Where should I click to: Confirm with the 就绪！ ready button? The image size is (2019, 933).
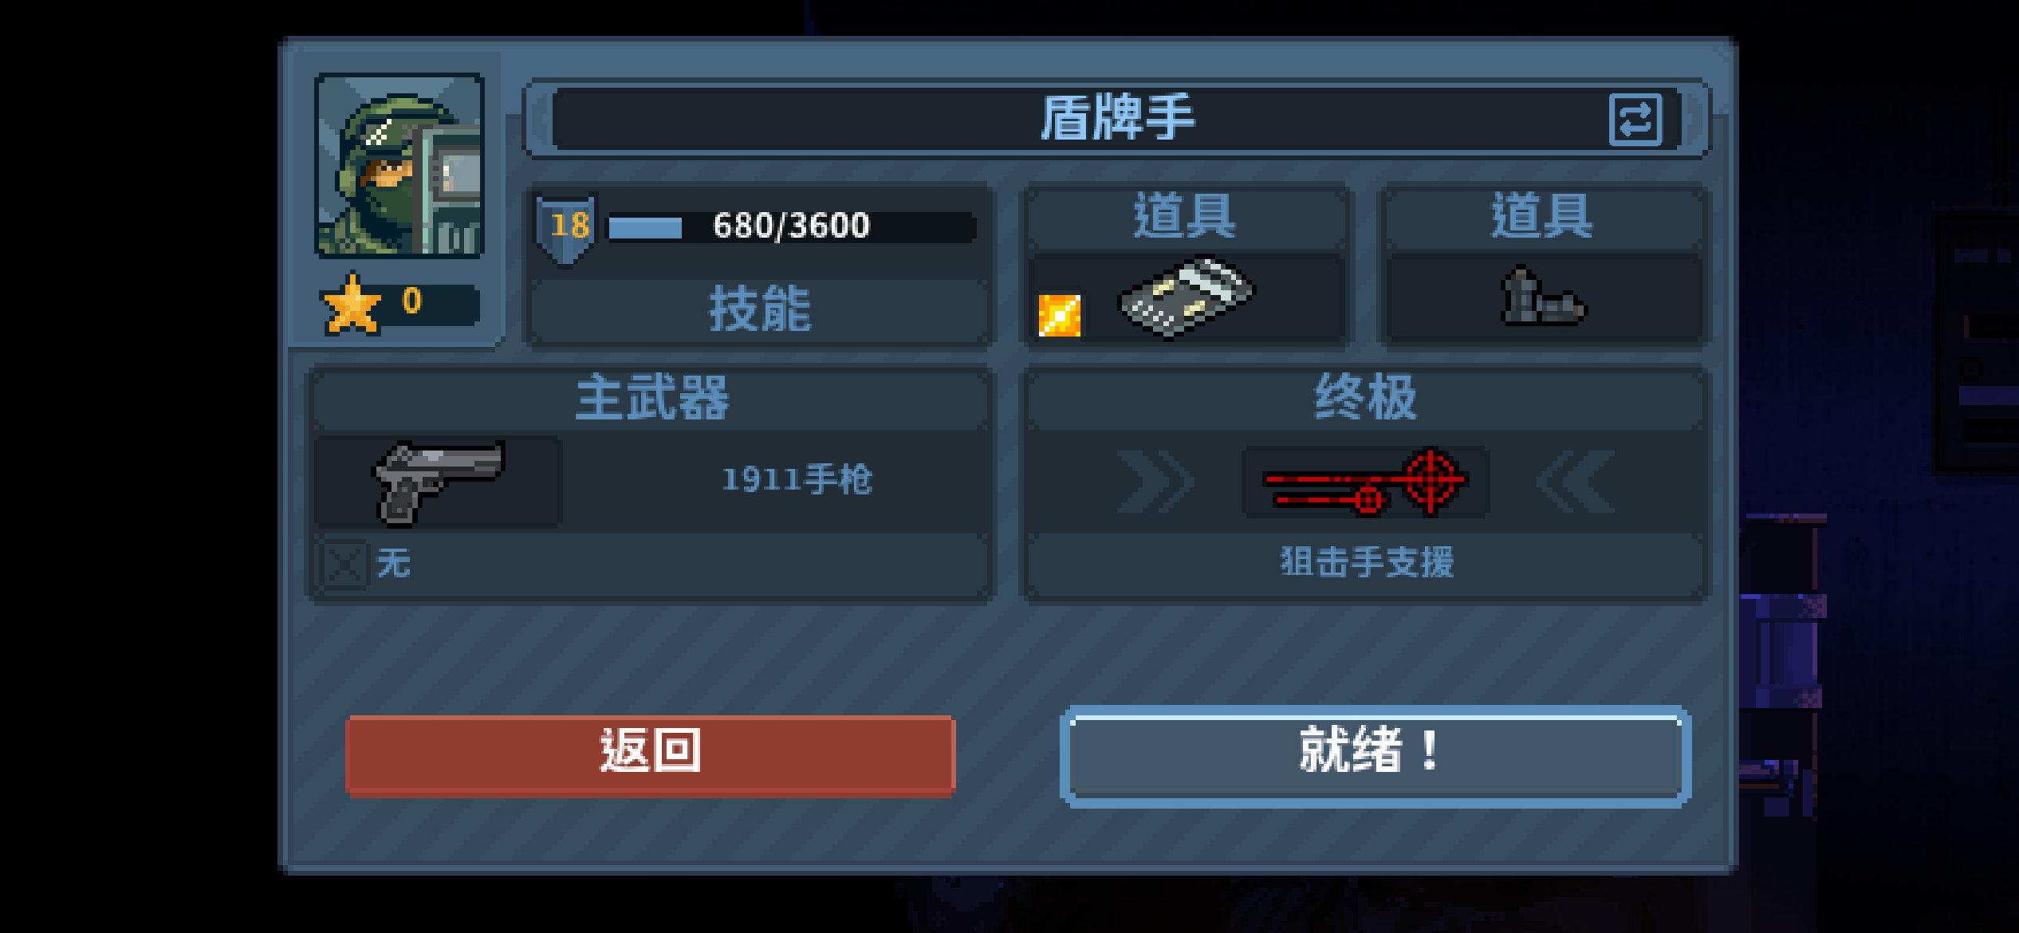coord(1376,755)
